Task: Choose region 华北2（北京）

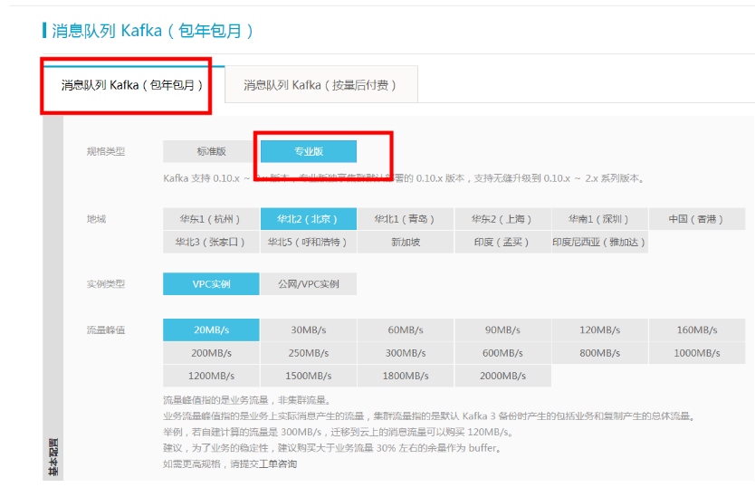Action: [x=308, y=219]
